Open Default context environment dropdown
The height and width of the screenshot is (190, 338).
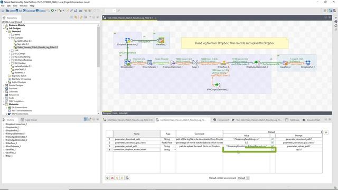(x=243, y=178)
